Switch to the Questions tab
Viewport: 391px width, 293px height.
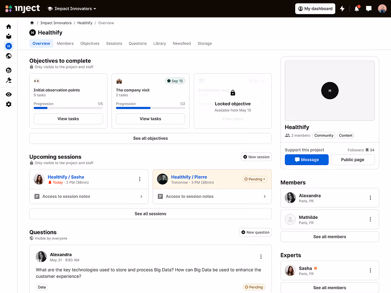138,43
